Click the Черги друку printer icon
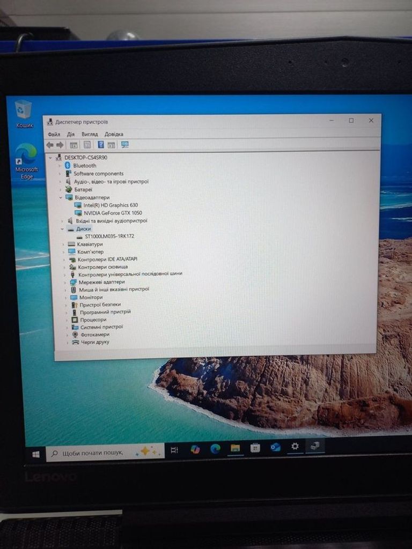Image resolution: width=412 pixels, height=549 pixels. point(75,342)
